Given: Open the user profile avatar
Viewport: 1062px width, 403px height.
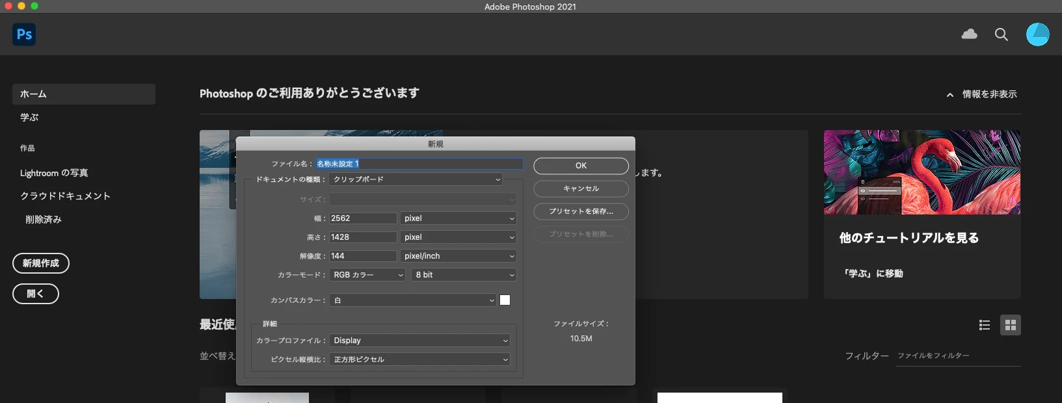Looking at the screenshot, I should pos(1037,34).
